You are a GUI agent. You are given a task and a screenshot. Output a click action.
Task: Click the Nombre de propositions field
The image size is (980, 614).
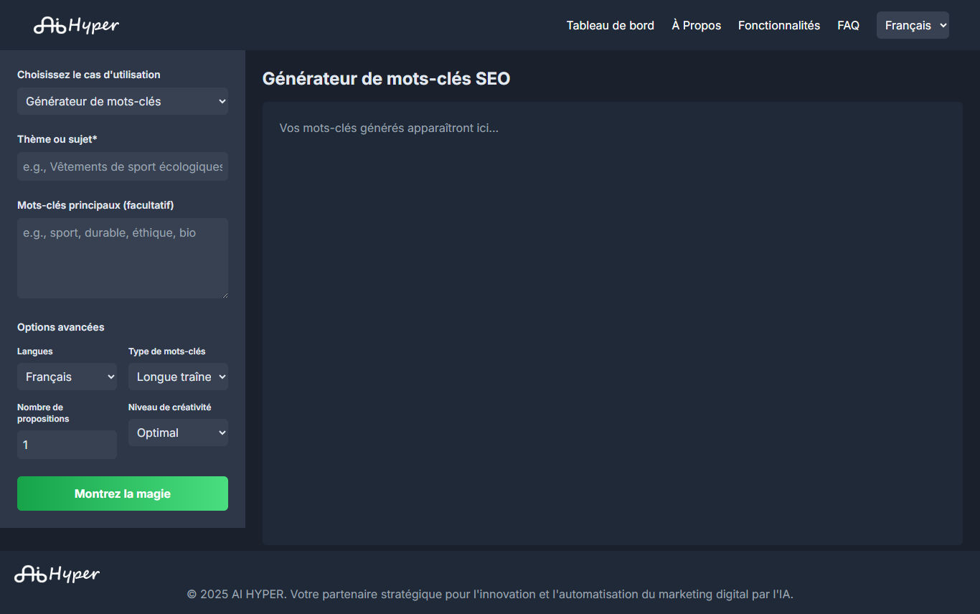(67, 445)
